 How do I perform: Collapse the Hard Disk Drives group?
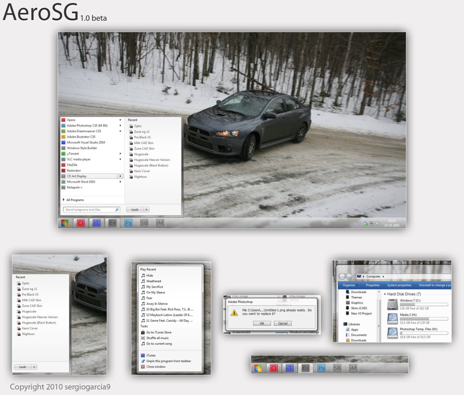(x=384, y=294)
